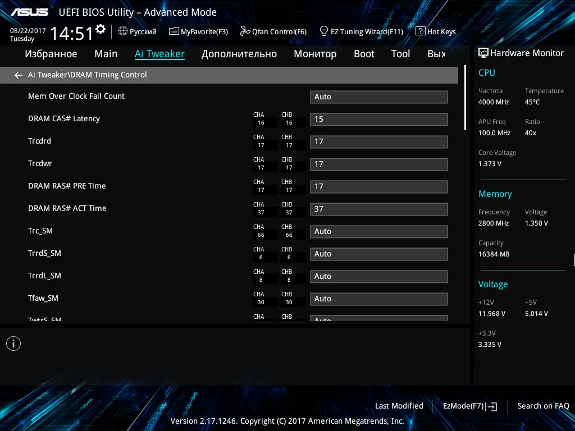575x431 pixels.
Task: Click the Trcdwr value field
Action: (x=379, y=164)
